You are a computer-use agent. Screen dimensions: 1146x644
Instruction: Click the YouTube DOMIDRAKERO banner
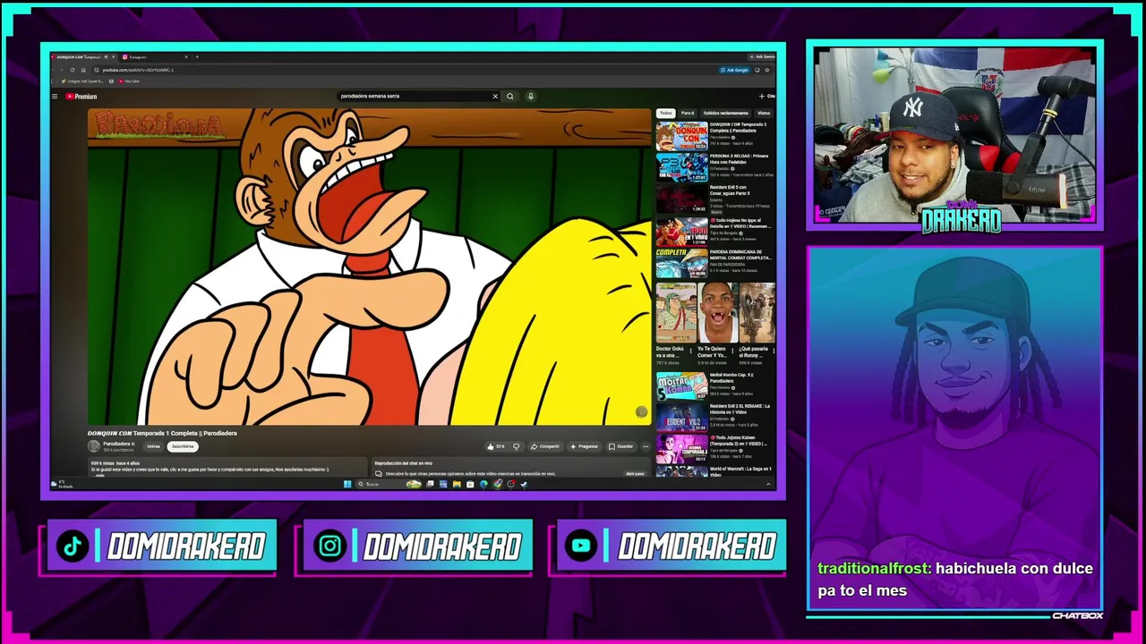671,546
